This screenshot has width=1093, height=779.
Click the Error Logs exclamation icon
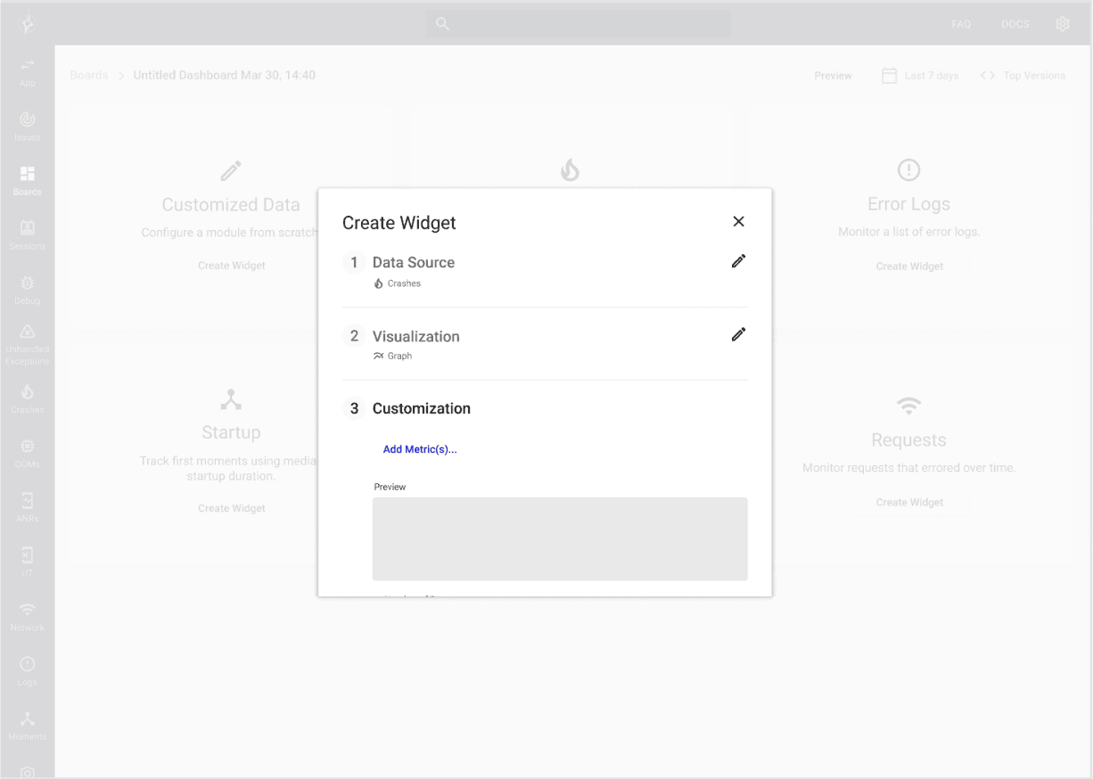908,169
